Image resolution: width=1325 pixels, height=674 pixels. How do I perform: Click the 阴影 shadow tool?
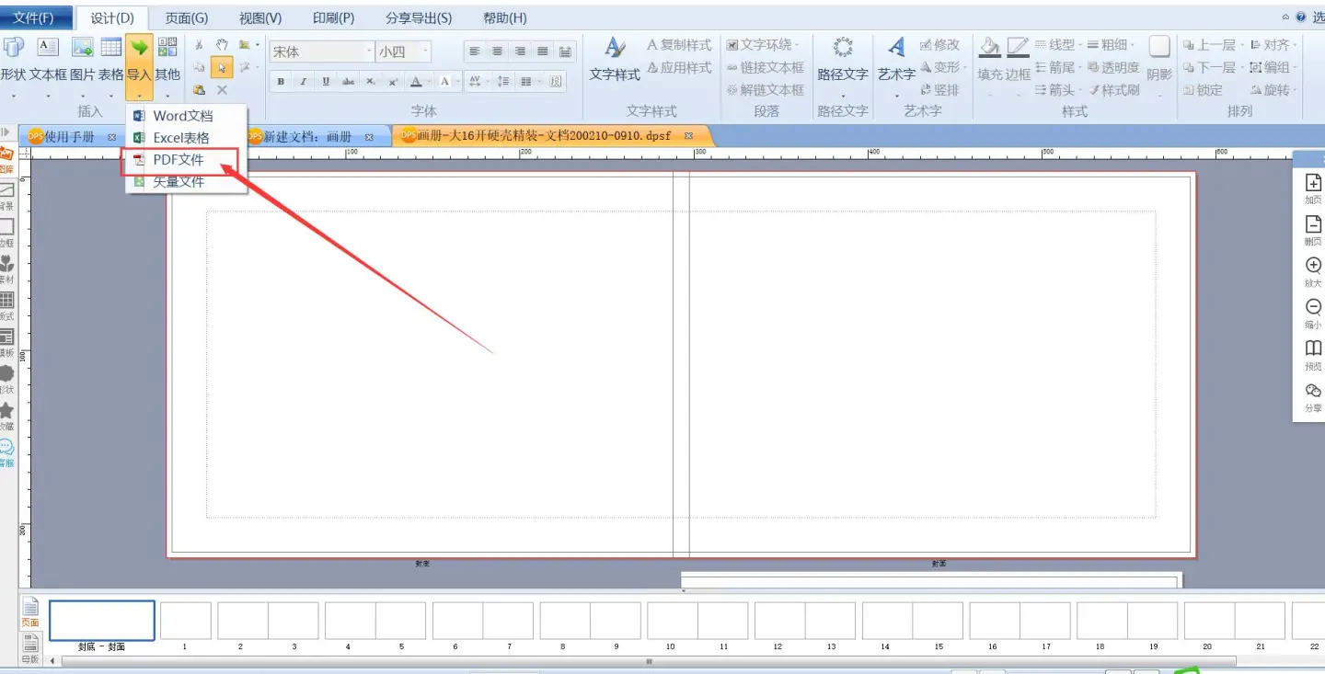pyautogui.click(x=1159, y=59)
